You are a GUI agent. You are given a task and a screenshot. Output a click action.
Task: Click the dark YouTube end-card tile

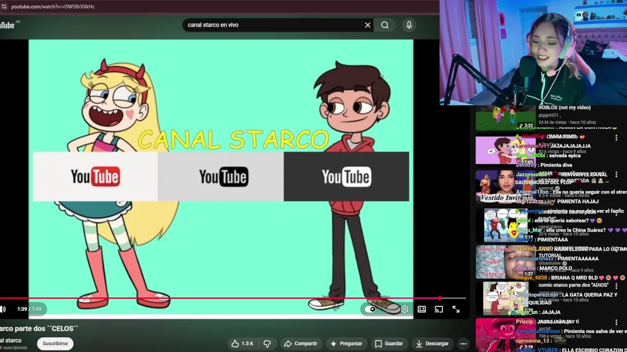346,176
